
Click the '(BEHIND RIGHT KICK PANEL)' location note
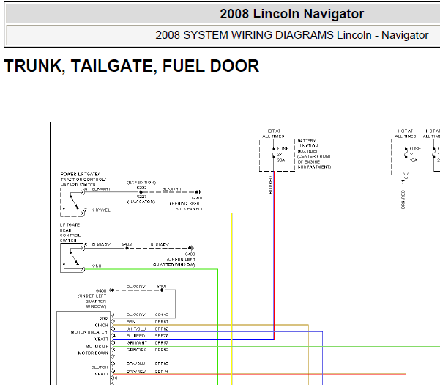point(186,206)
